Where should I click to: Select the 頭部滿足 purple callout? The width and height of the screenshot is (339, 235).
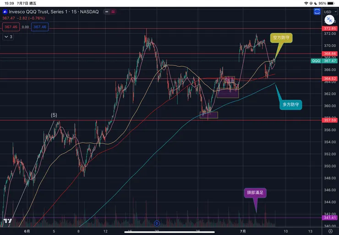pyautogui.click(x=255, y=192)
